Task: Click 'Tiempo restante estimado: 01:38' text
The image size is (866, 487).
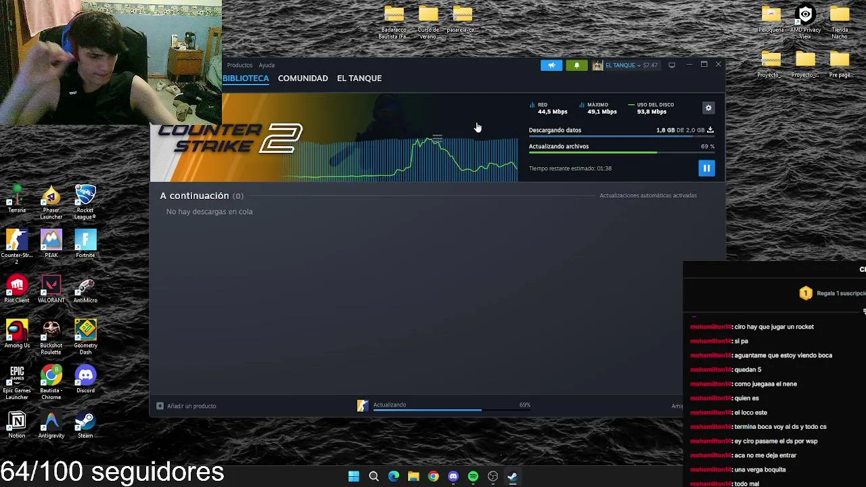Action: pos(570,168)
